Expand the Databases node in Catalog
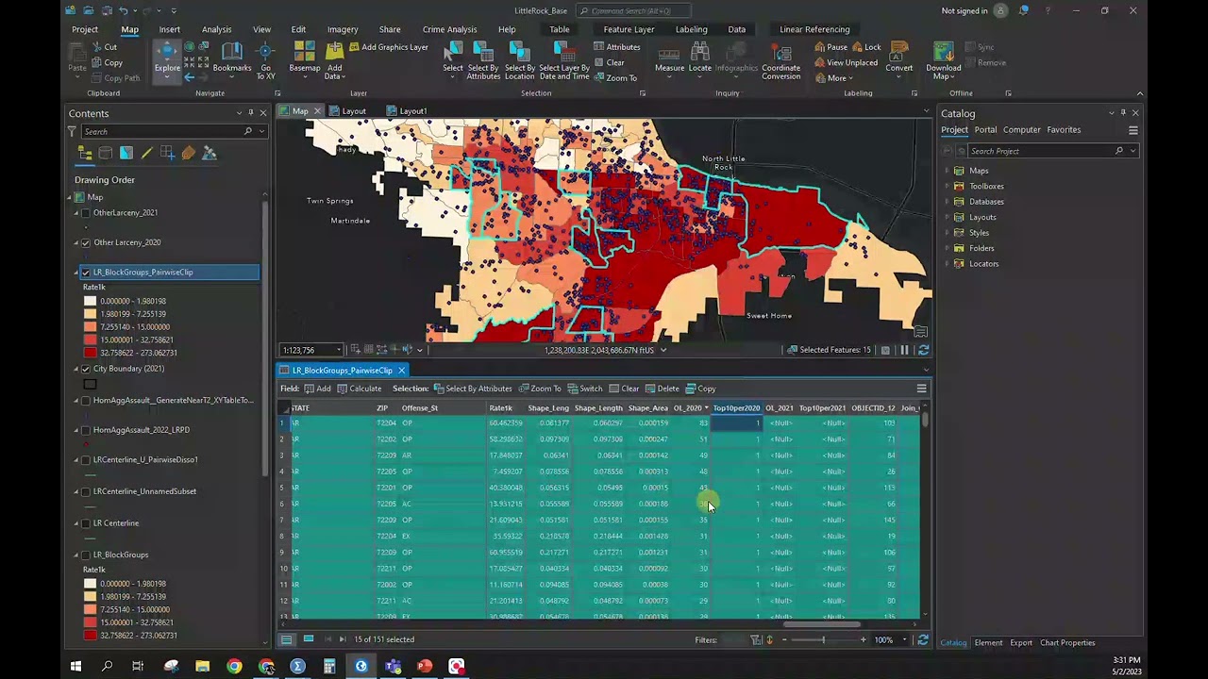This screenshot has width=1208, height=679. tap(947, 202)
